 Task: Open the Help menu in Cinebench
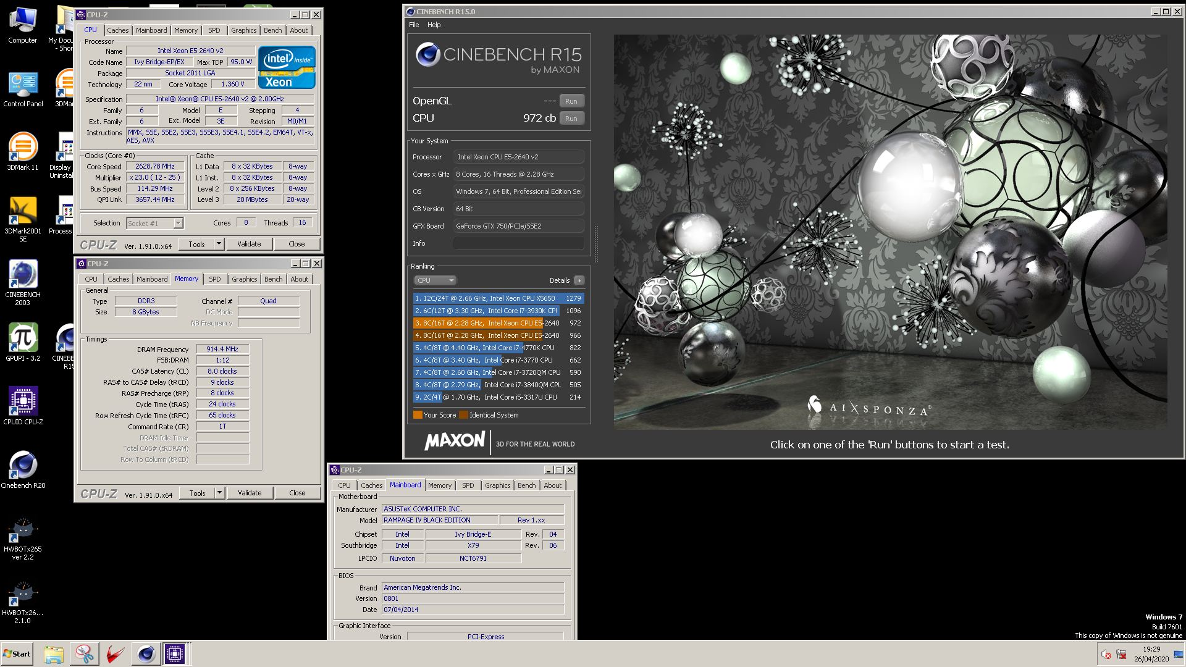click(434, 25)
